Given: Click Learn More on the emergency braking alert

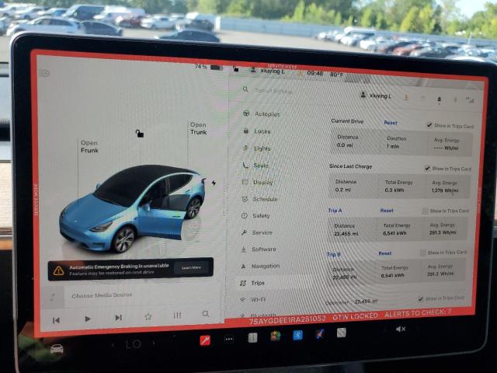Looking at the screenshot, I should (191, 267).
